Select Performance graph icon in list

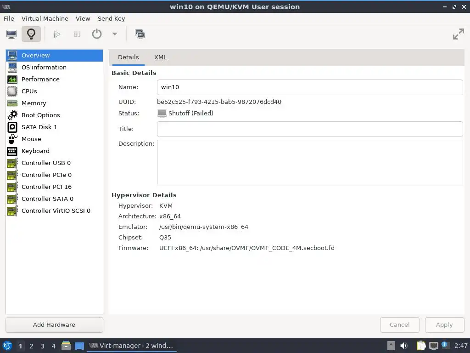tap(12, 79)
